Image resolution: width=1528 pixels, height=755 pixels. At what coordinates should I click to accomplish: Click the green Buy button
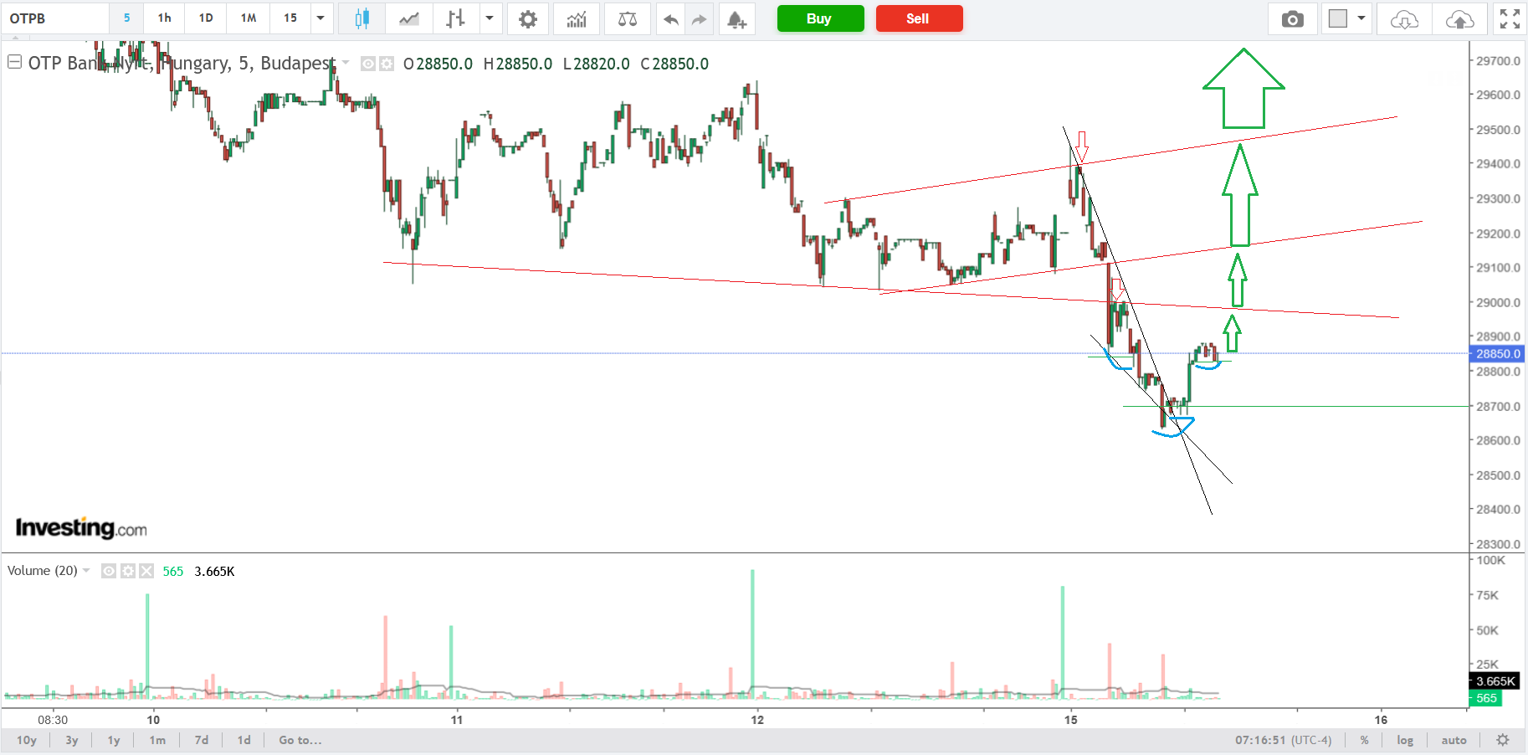(819, 18)
